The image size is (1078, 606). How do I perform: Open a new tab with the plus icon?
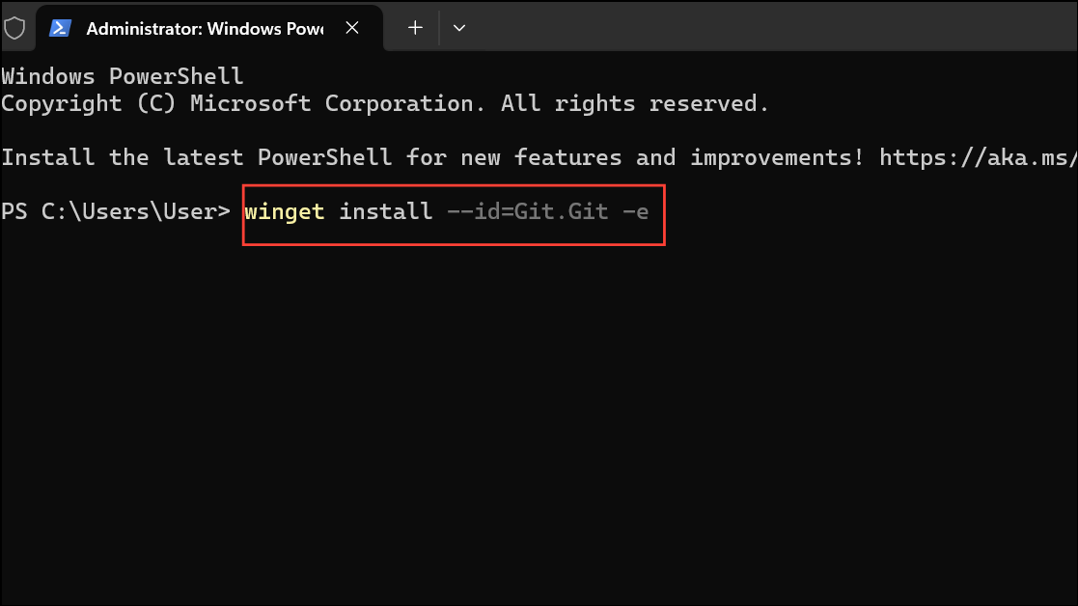pos(415,28)
